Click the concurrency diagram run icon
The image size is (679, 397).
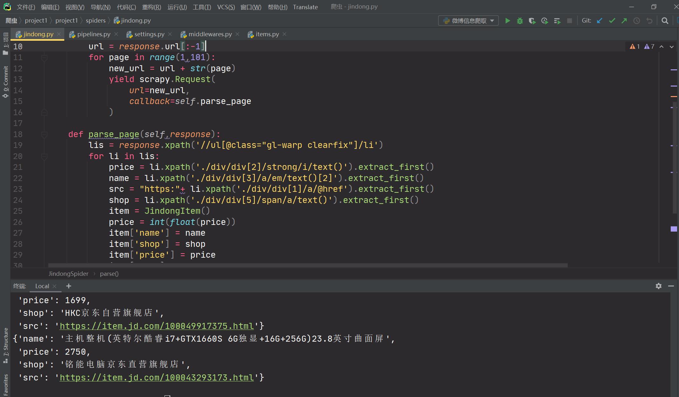(x=557, y=21)
